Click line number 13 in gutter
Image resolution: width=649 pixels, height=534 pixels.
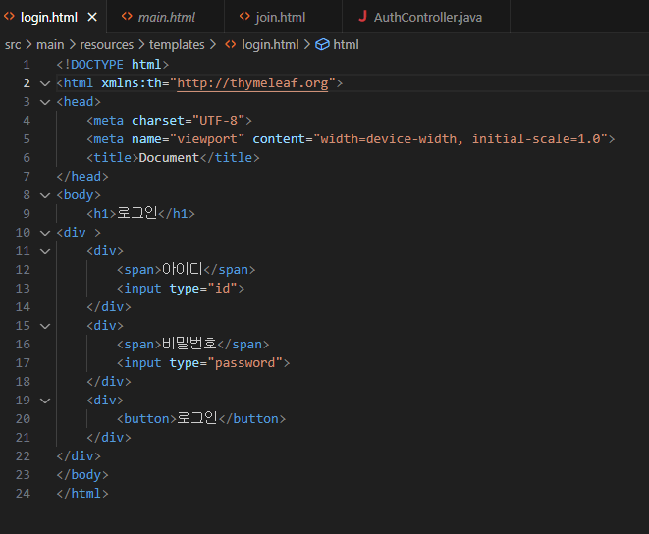[x=23, y=289]
